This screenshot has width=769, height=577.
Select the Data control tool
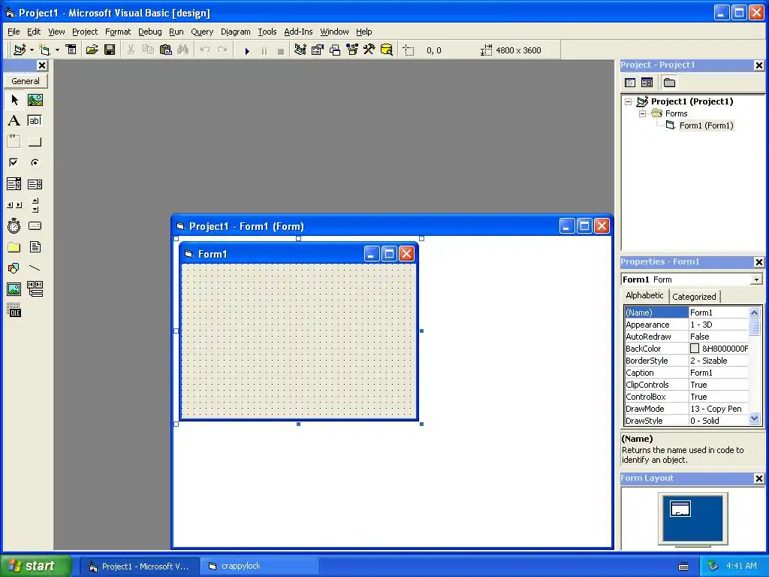[x=35, y=289]
